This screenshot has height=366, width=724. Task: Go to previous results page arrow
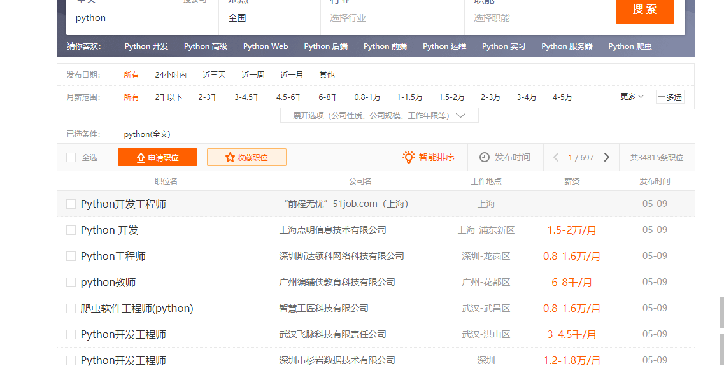557,157
